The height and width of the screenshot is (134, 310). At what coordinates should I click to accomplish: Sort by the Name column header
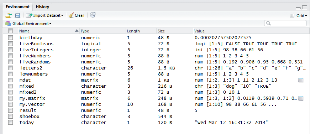coord(49,31)
